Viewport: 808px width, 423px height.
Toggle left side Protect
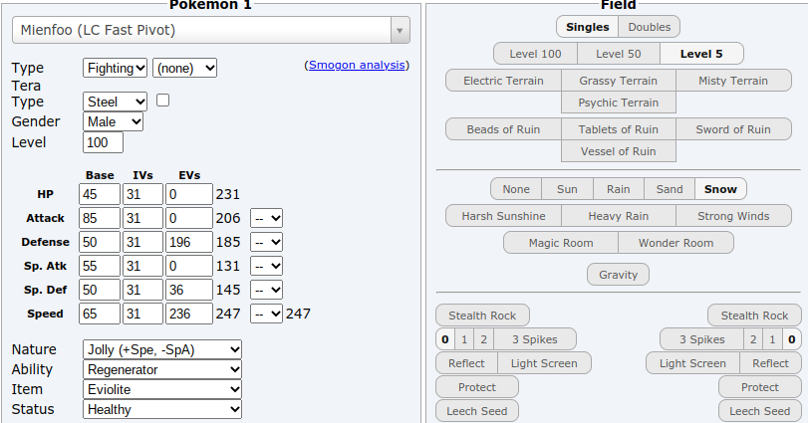[x=477, y=387]
